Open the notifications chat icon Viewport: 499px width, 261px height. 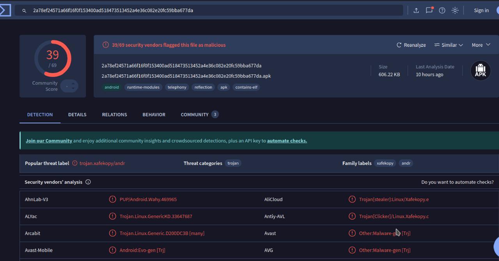[429, 11]
